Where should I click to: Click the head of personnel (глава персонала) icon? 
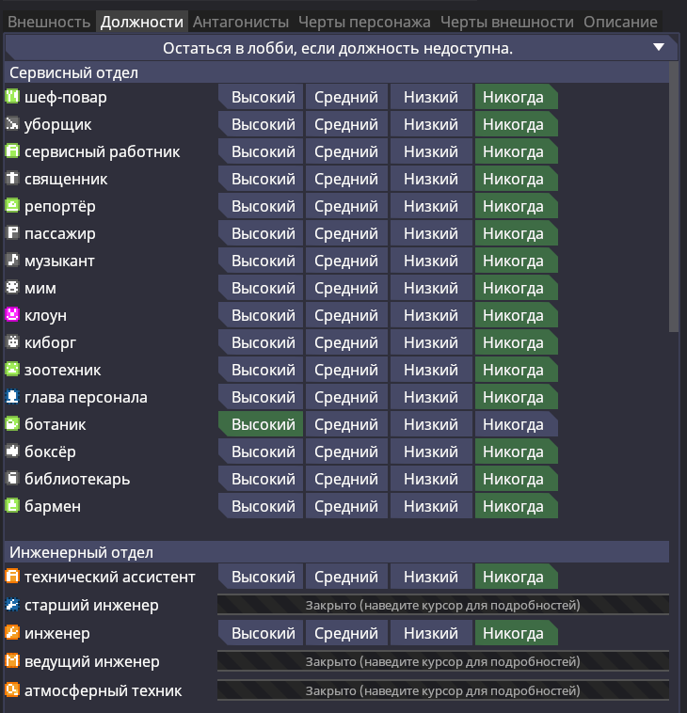12,397
